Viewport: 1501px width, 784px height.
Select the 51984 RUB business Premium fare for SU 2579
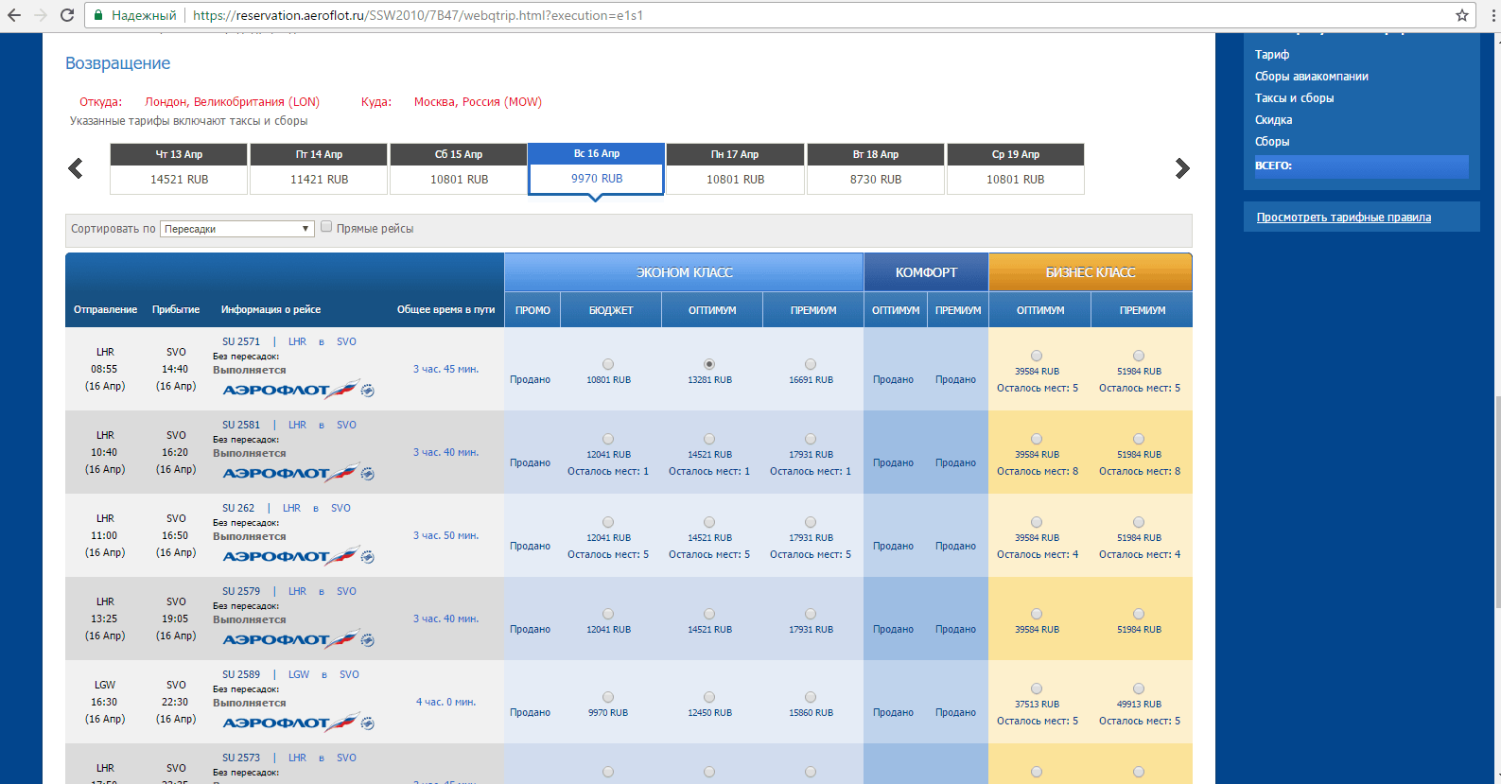click(x=1139, y=614)
